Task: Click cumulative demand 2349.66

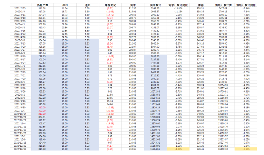Action: pyautogui.click(x=155, y=8)
